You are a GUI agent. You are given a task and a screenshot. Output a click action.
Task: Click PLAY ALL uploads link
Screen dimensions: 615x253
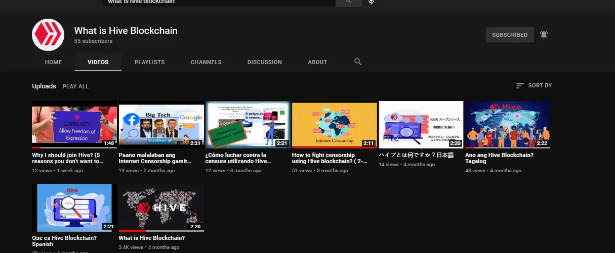point(75,86)
